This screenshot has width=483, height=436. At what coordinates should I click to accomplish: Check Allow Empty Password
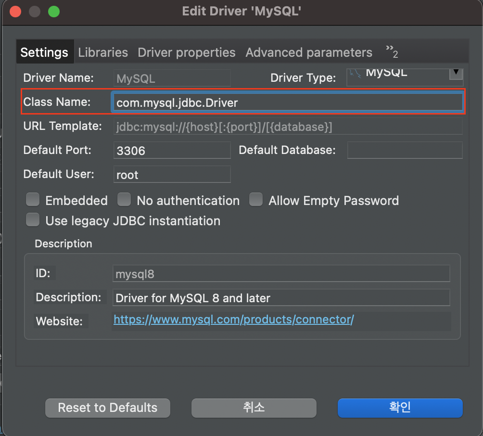[x=256, y=199]
